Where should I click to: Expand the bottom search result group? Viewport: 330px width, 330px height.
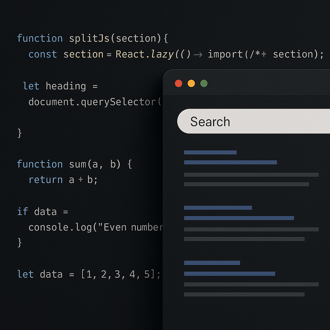[x=229, y=274]
